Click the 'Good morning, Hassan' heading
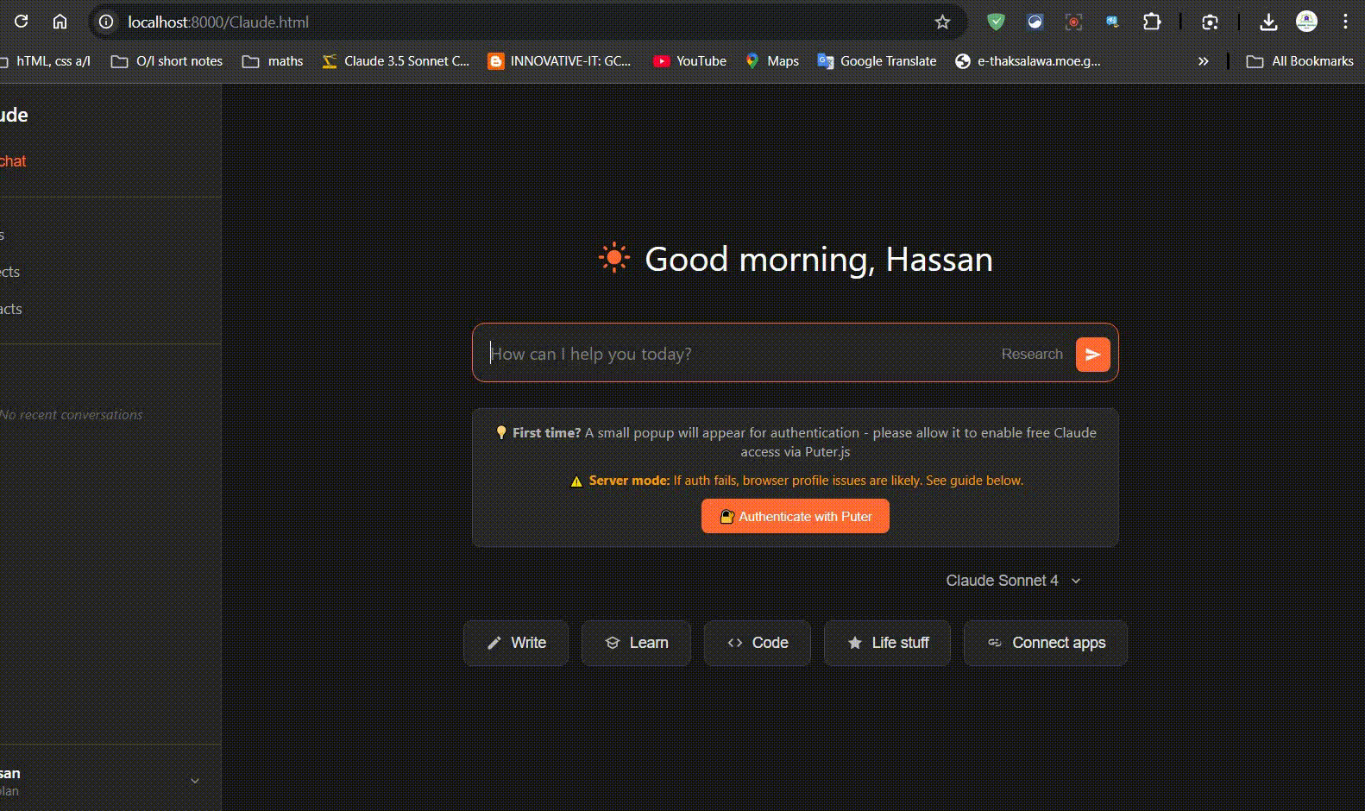 [819, 259]
